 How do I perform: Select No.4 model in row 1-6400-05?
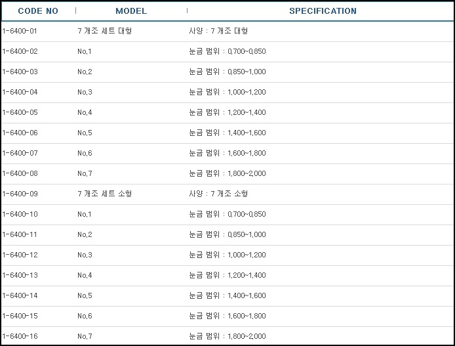click(85, 112)
